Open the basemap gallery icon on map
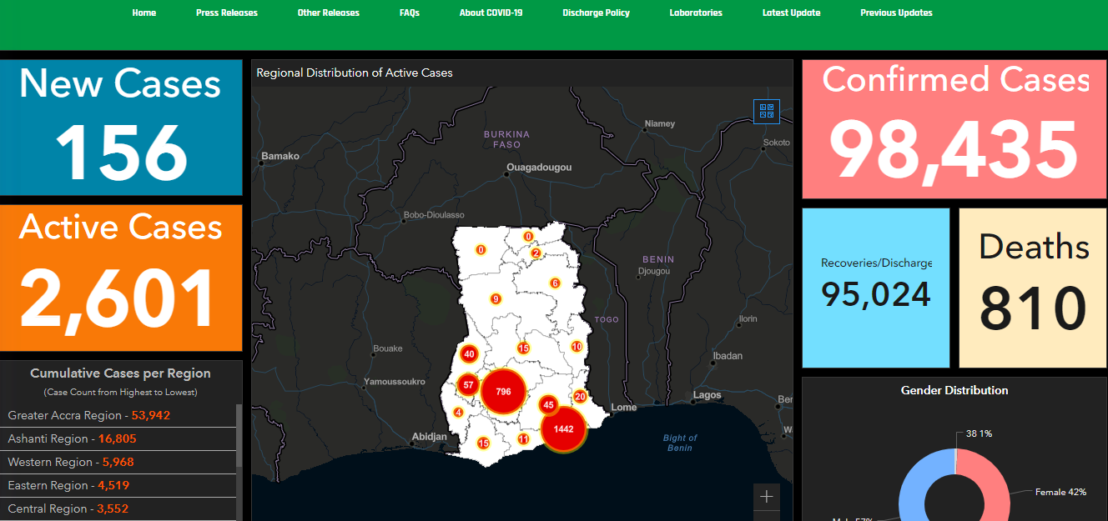The image size is (1108, 521). coord(766,111)
